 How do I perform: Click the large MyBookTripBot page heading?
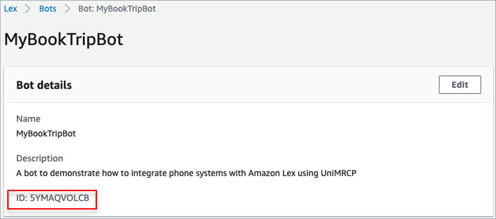64,40
